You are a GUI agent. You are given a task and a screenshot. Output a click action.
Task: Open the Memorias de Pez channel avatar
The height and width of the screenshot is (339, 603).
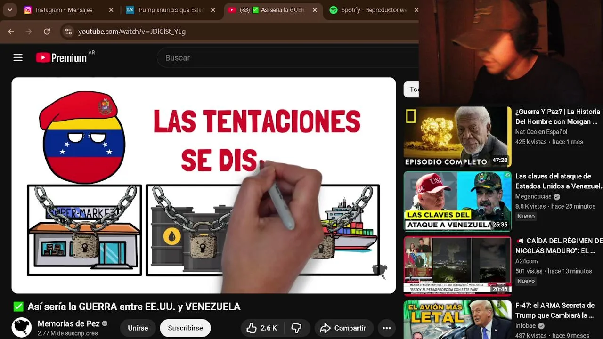(22, 328)
